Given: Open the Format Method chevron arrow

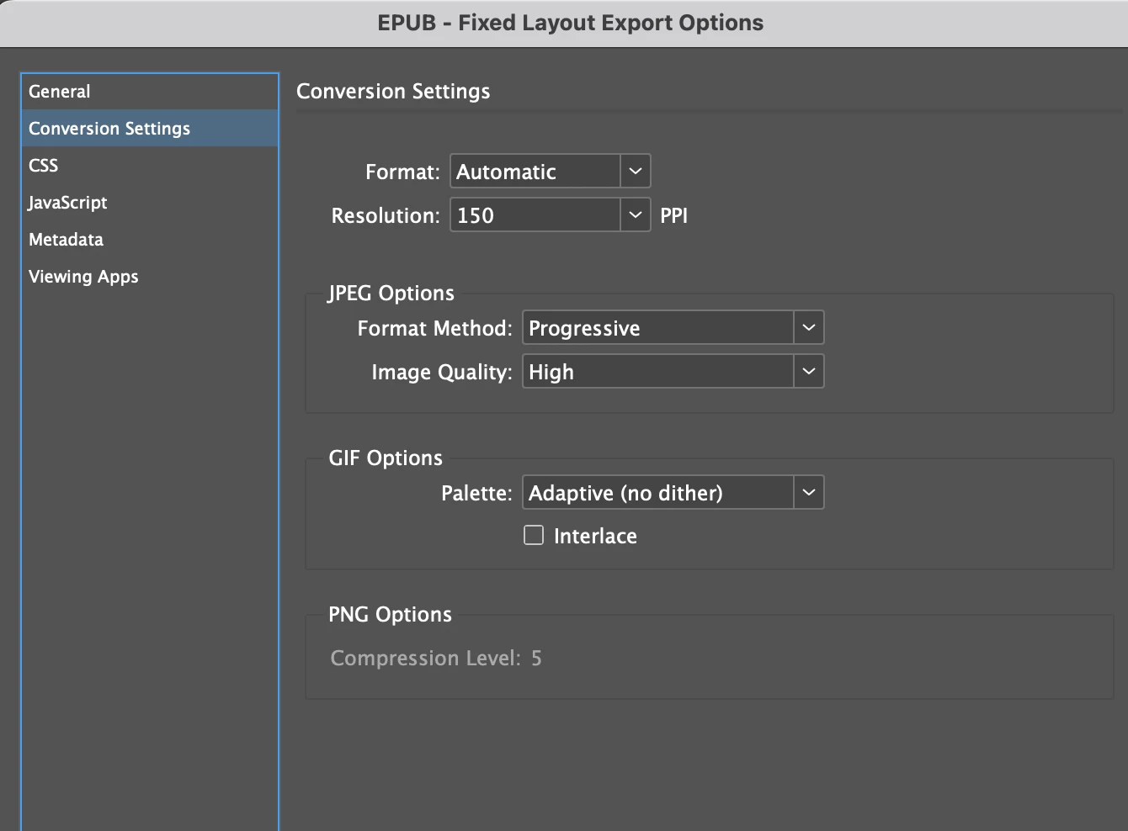Looking at the screenshot, I should coord(808,328).
